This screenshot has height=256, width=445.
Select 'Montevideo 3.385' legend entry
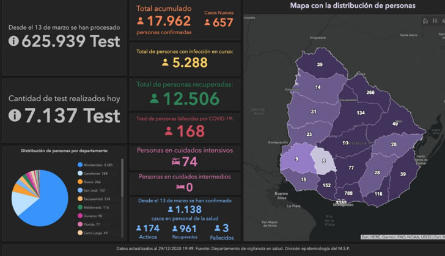(95, 165)
